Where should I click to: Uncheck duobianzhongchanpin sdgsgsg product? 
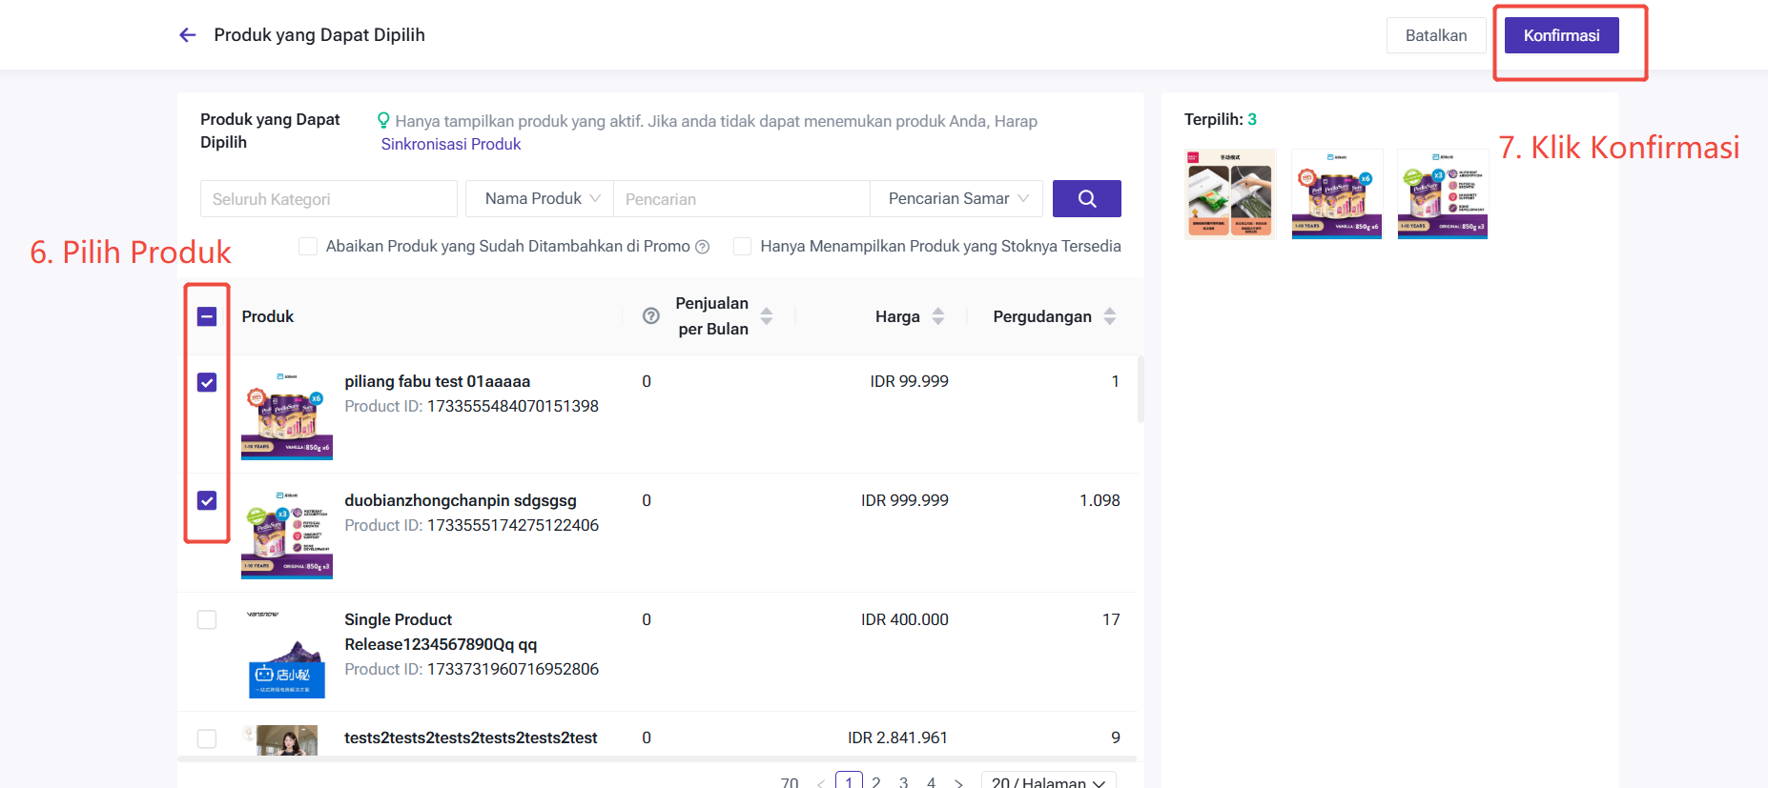tap(207, 500)
